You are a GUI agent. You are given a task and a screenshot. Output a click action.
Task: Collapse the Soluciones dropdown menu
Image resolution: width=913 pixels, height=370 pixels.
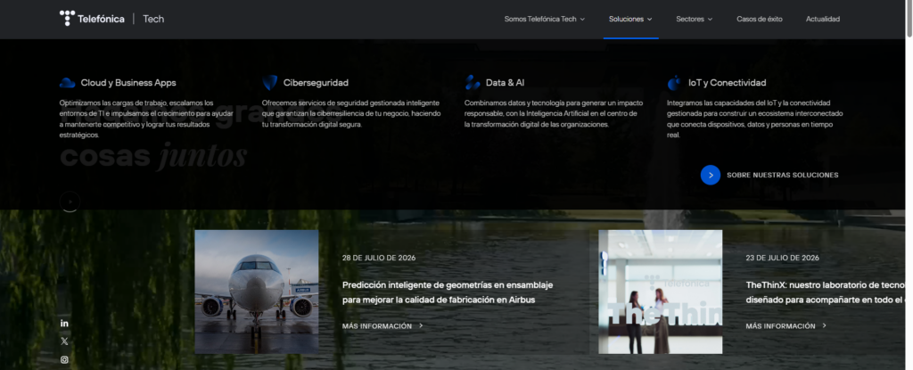(x=630, y=20)
